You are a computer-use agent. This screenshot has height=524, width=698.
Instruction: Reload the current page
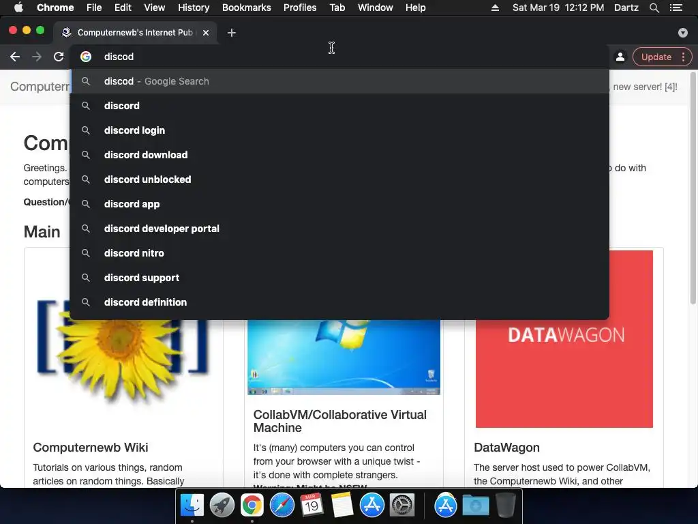pos(59,57)
